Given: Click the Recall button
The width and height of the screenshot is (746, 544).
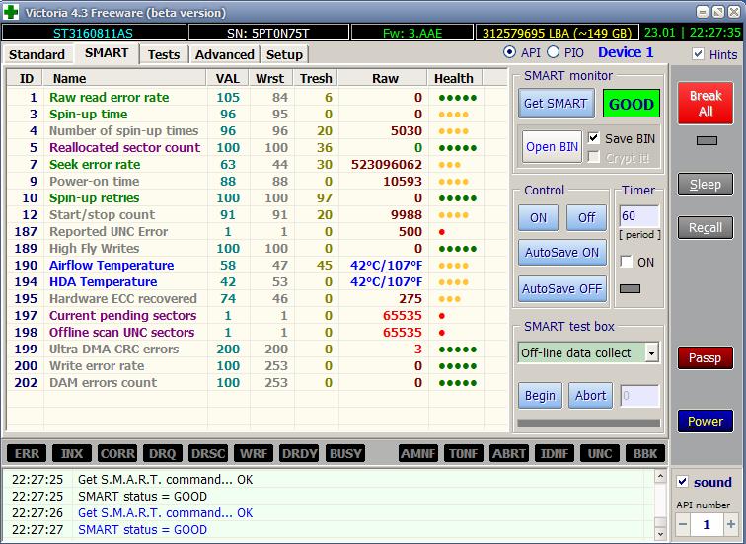Looking at the screenshot, I should pos(706,227).
